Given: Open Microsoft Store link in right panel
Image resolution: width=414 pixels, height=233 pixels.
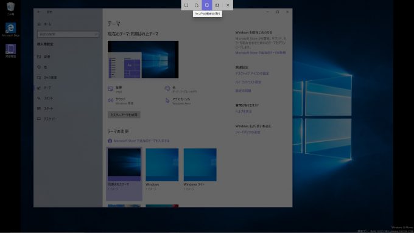Looking at the screenshot, I should coord(261,53).
